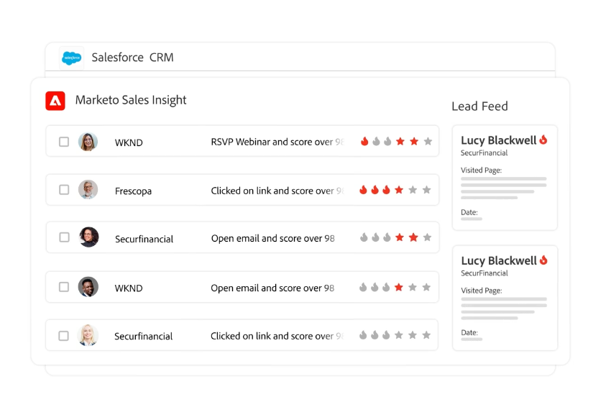606x397 pixels.
Task: Select checkbox for Securfinancial Open email row
Action: (64, 237)
